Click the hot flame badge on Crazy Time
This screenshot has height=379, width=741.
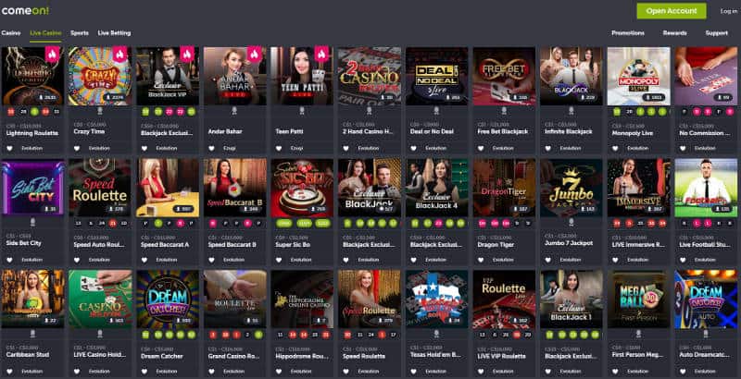[120, 55]
